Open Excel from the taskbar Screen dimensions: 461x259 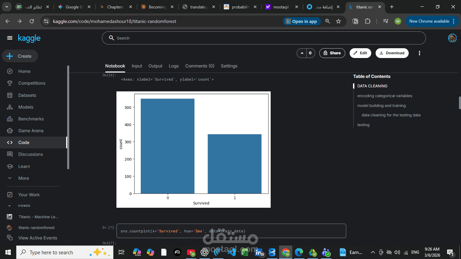245,252
